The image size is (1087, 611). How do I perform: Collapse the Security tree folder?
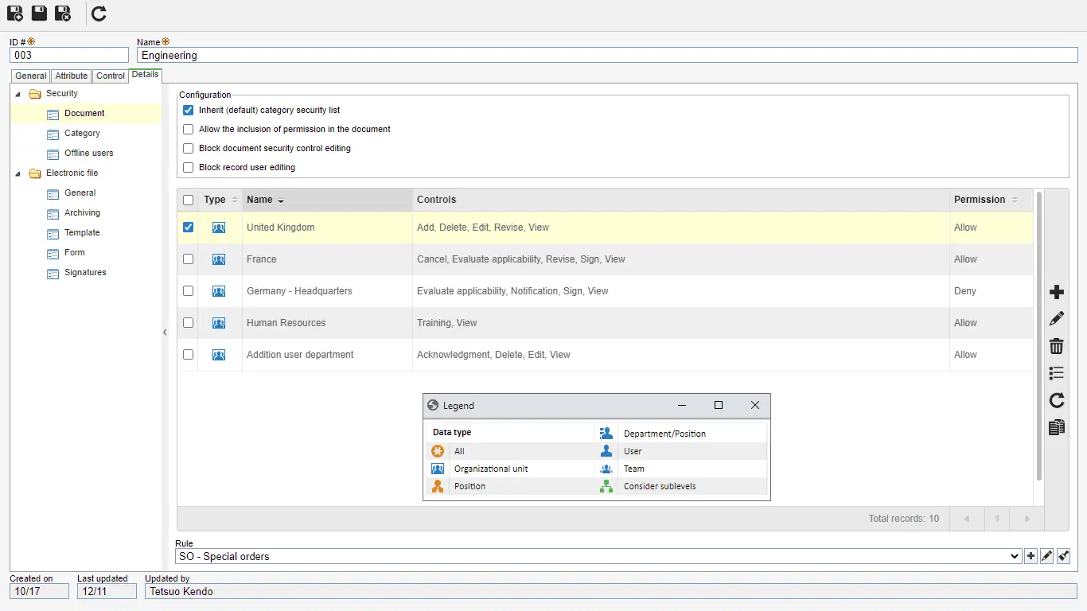(x=18, y=94)
